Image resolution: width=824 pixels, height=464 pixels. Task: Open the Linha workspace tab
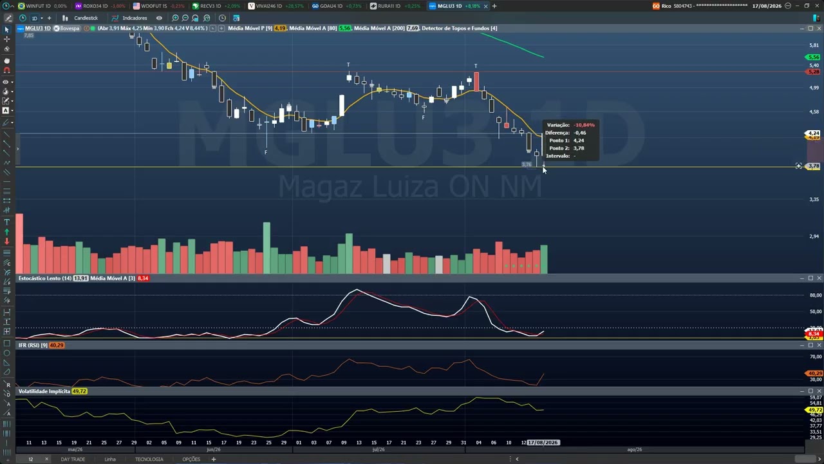point(110,459)
